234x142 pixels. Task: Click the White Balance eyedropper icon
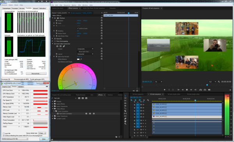(81, 59)
